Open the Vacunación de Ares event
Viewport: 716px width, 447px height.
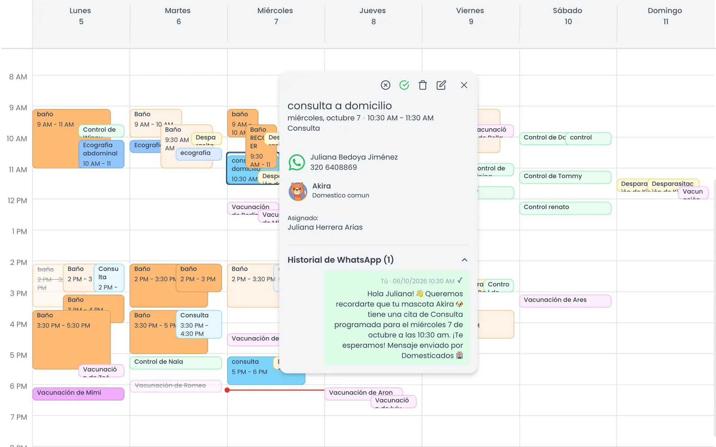(565, 301)
